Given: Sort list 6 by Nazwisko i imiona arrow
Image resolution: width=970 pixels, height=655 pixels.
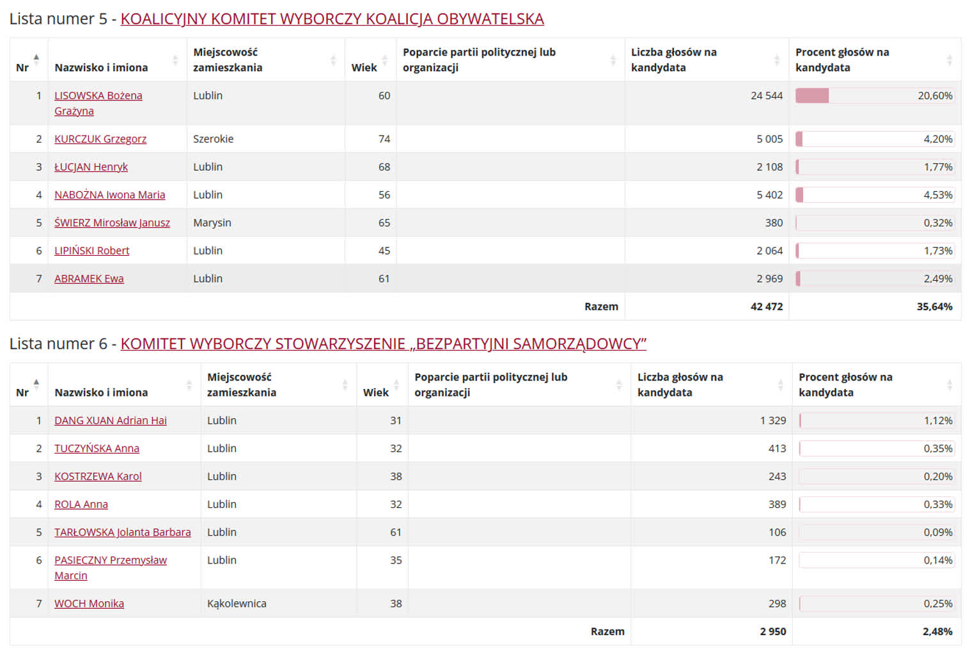Looking at the screenshot, I should [189, 384].
